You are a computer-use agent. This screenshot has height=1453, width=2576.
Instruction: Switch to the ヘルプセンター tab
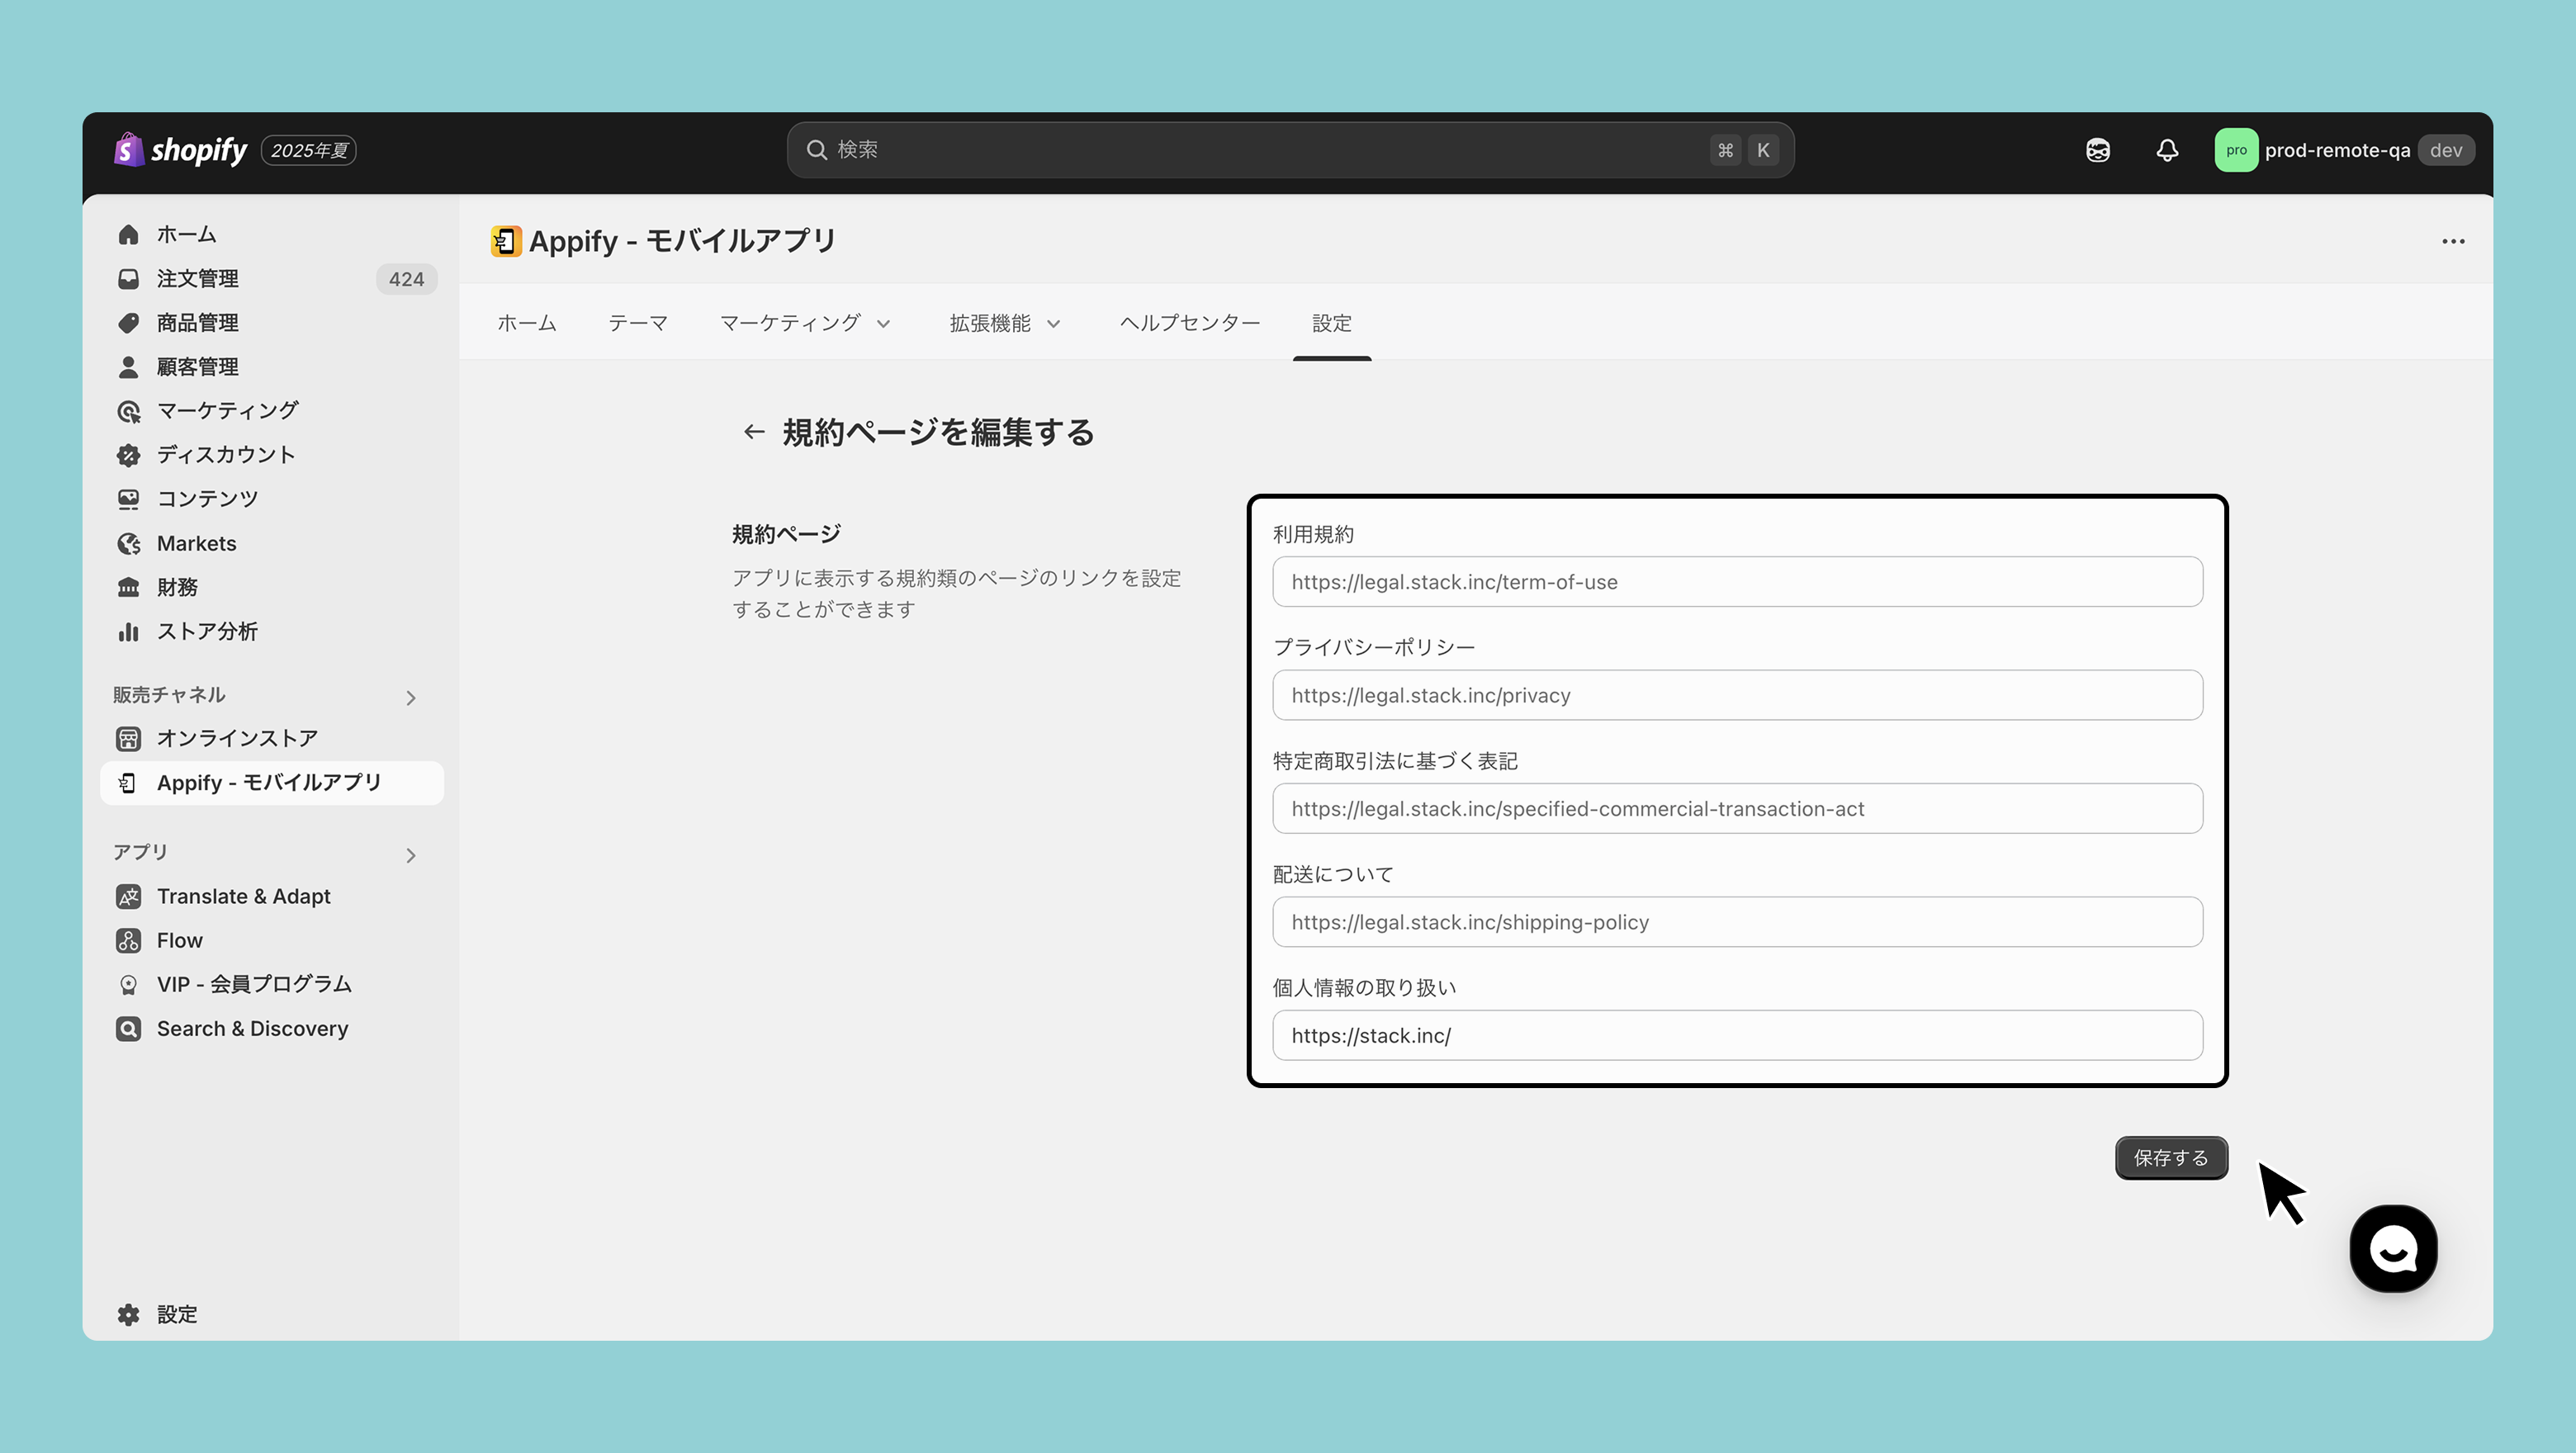click(1190, 323)
